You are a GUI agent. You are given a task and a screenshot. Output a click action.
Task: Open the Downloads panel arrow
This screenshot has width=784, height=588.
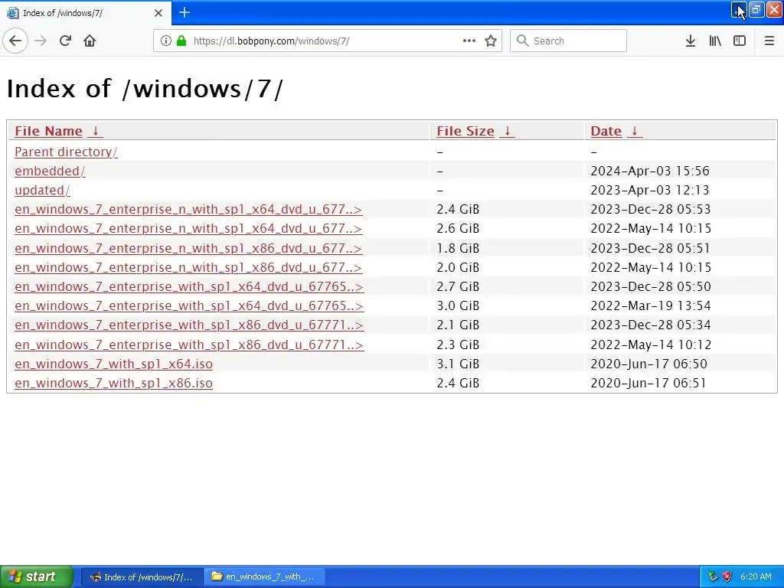click(691, 41)
